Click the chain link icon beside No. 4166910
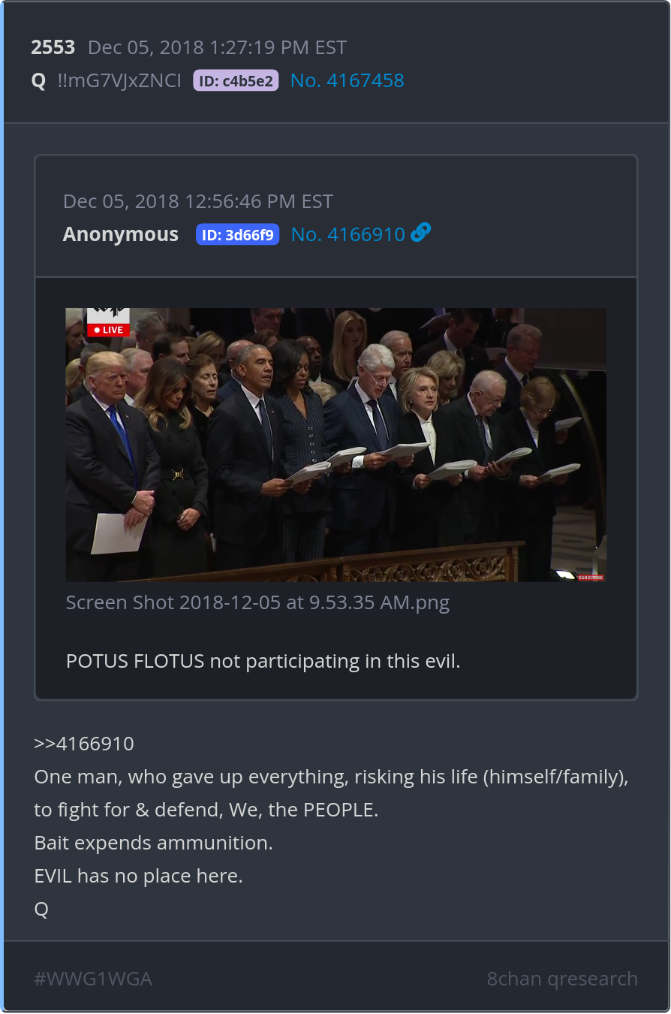 (421, 233)
